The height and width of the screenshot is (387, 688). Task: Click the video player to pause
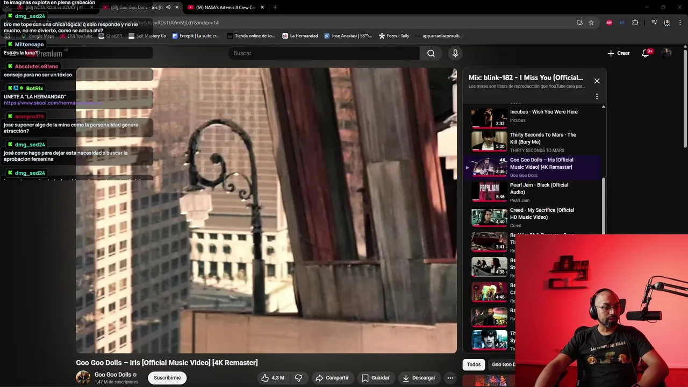click(266, 211)
